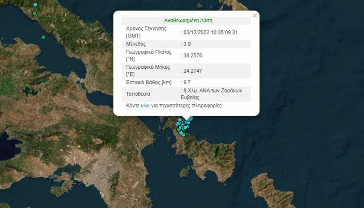Click the cyan marker right of the popup pointer tip
This screenshot has width=364, height=208.
tap(191, 118)
